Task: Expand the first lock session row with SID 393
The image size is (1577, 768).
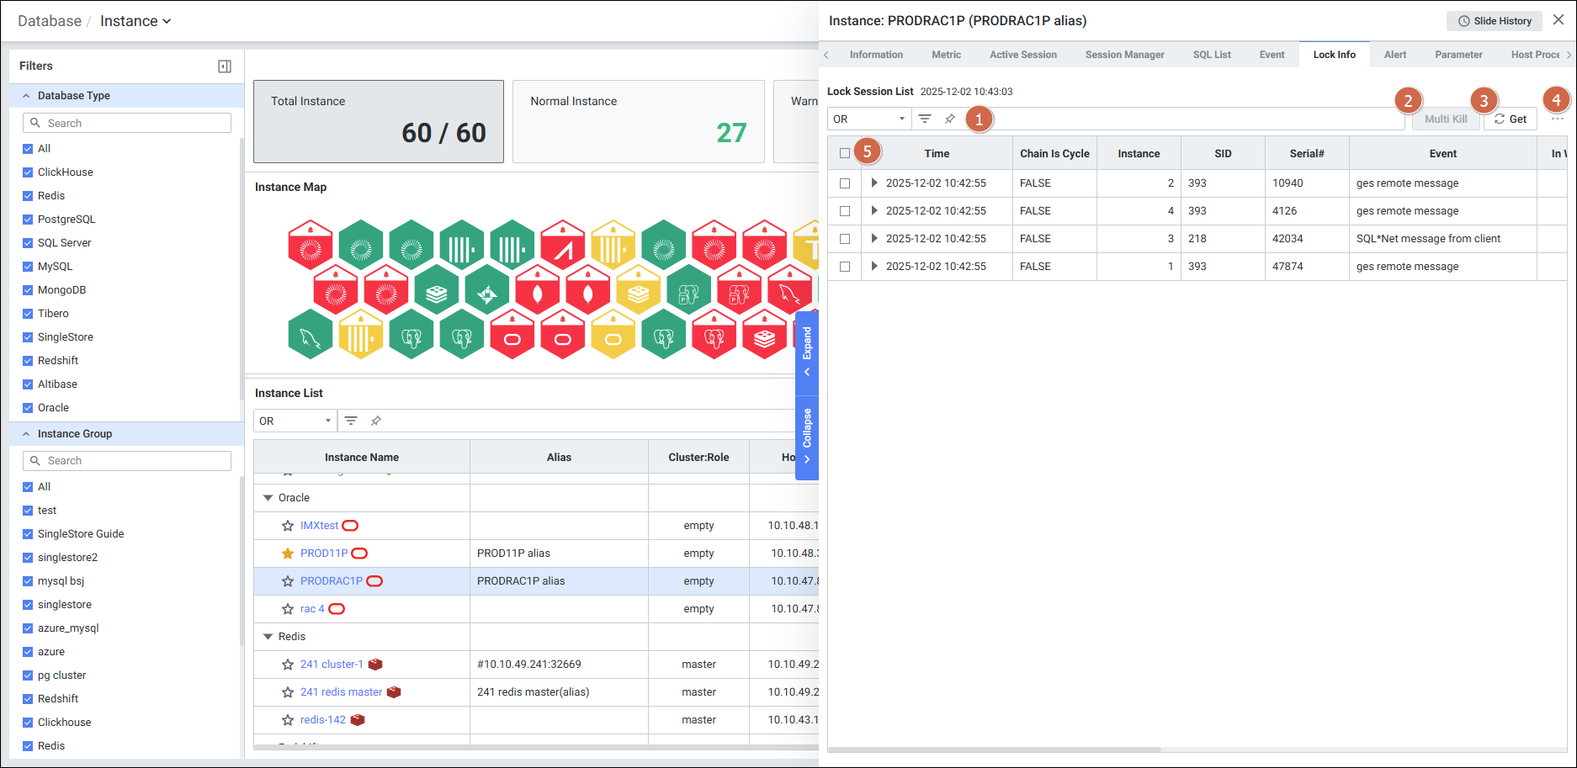Action: pos(874,183)
